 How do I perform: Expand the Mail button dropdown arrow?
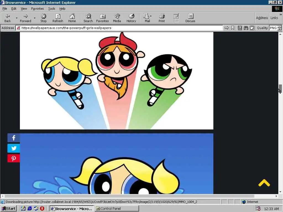coord(151,16)
